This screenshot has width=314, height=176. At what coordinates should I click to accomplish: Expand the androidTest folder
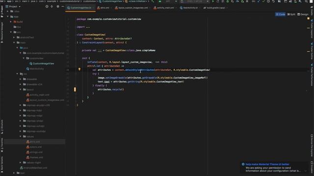[14, 37]
